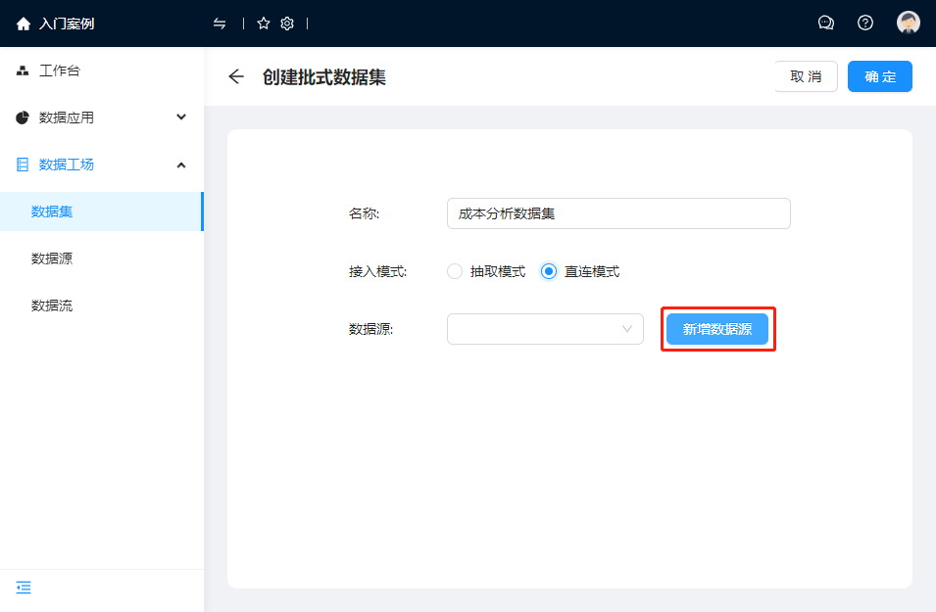Click the 名称 input field

pyautogui.click(x=617, y=213)
